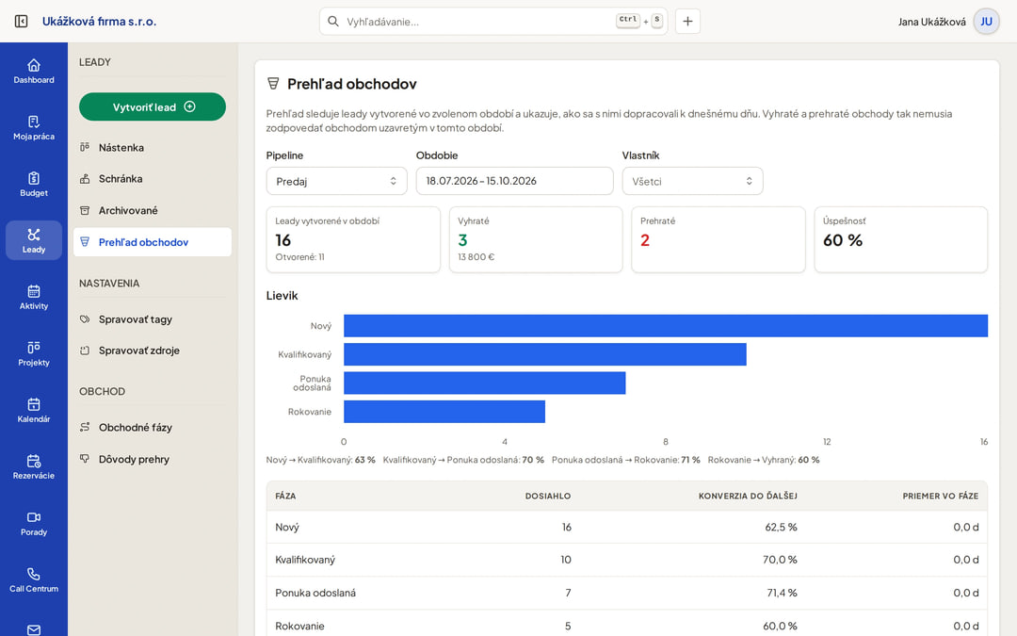Click the Kvalifikovaný table row
Viewport: 1017px width, 636px height.
pyautogui.click(x=626, y=560)
